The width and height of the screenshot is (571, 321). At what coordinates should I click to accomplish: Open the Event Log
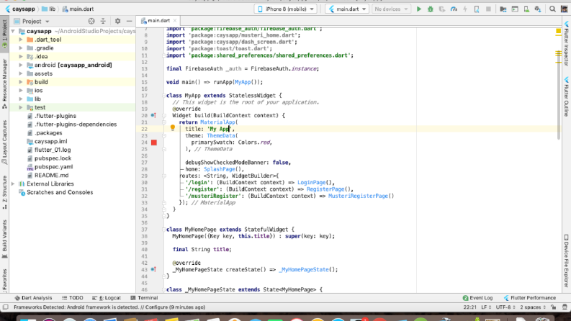(x=477, y=298)
